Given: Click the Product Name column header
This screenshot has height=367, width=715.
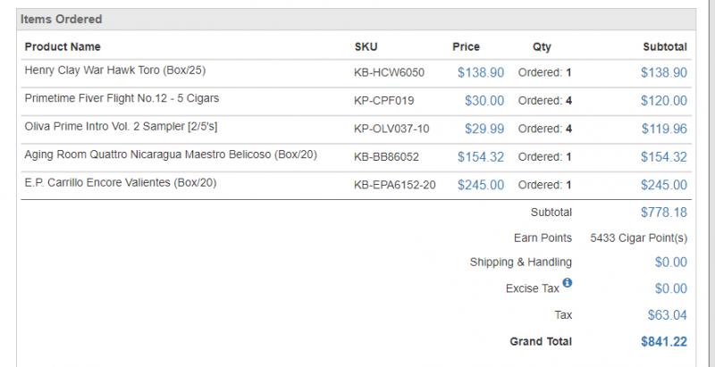Looking at the screenshot, I should click(63, 47).
